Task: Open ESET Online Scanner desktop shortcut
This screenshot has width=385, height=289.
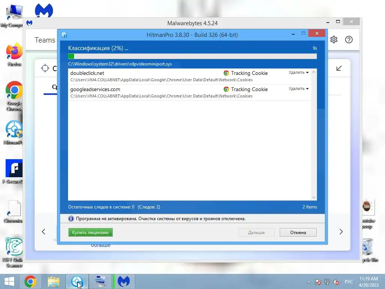Action: pos(14,252)
